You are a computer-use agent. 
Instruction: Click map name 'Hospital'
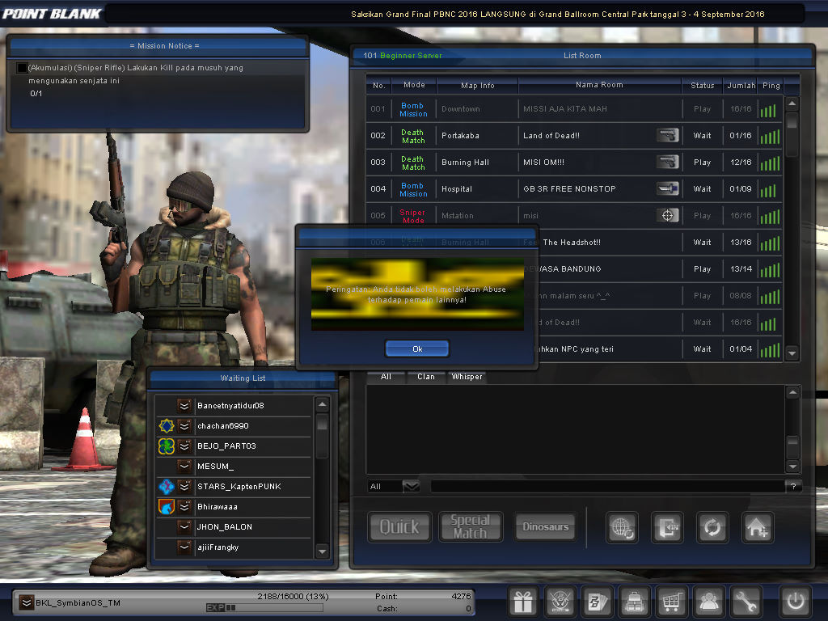pos(457,188)
